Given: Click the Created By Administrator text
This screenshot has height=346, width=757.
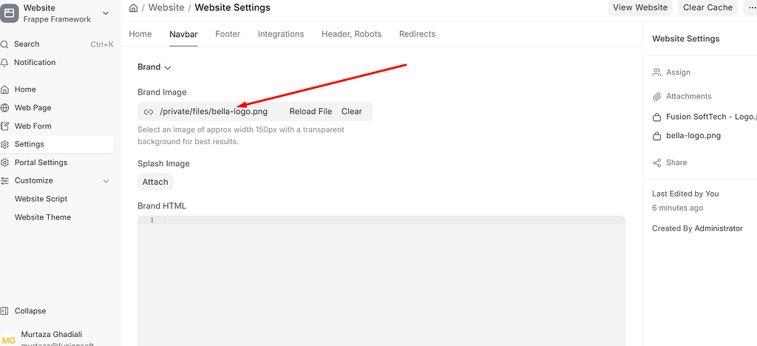Looking at the screenshot, I should click(697, 228).
